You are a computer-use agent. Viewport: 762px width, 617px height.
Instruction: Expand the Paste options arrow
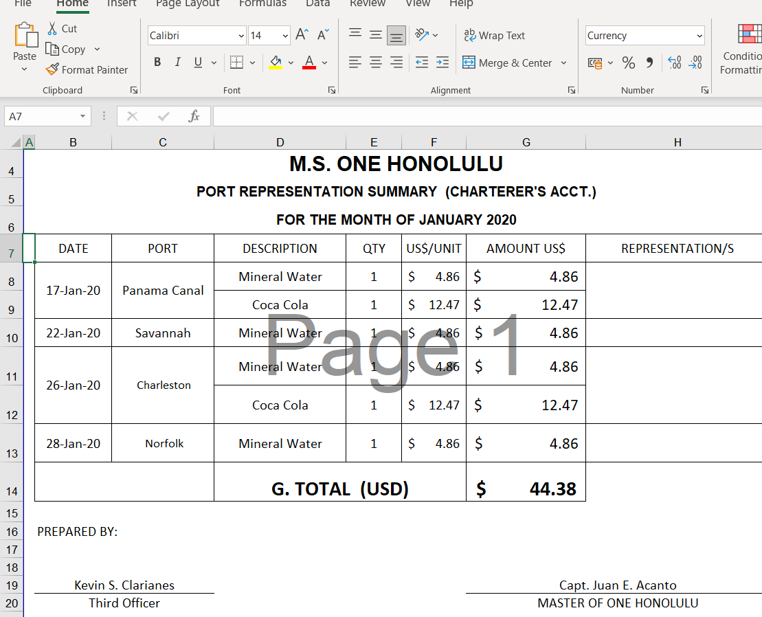pyautogui.click(x=24, y=69)
